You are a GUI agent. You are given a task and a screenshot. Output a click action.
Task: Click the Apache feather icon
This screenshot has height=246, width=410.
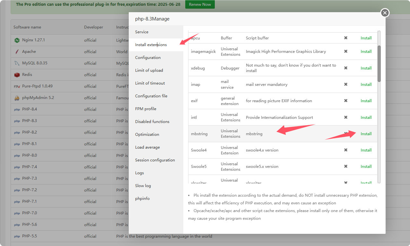pyautogui.click(x=17, y=52)
